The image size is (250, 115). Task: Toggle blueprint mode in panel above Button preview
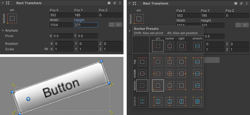[112, 24]
